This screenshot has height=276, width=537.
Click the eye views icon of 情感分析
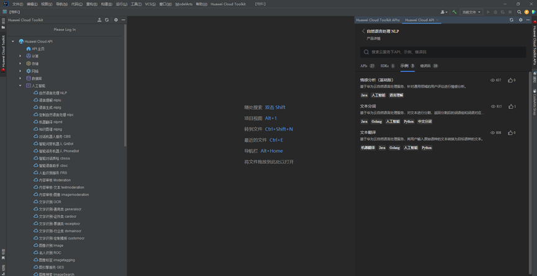tap(493, 80)
